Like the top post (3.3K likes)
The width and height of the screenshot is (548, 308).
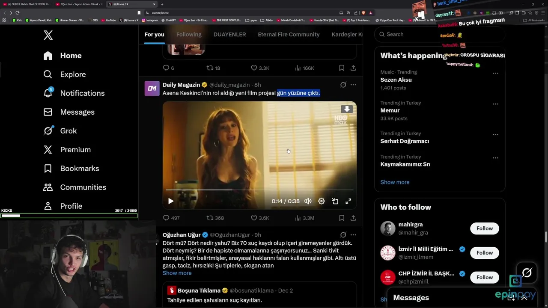(x=260, y=68)
